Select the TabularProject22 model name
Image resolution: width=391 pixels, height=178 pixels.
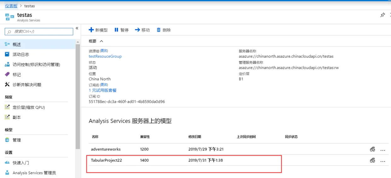pyautogui.click(x=106, y=160)
